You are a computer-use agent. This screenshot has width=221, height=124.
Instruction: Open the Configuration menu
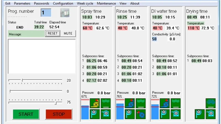(63, 3)
